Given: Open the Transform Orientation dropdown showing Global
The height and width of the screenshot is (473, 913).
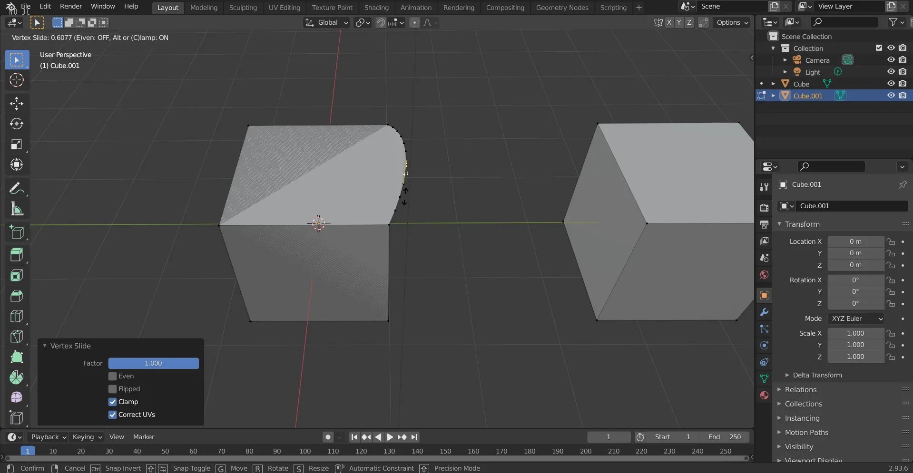Looking at the screenshot, I should (x=327, y=22).
